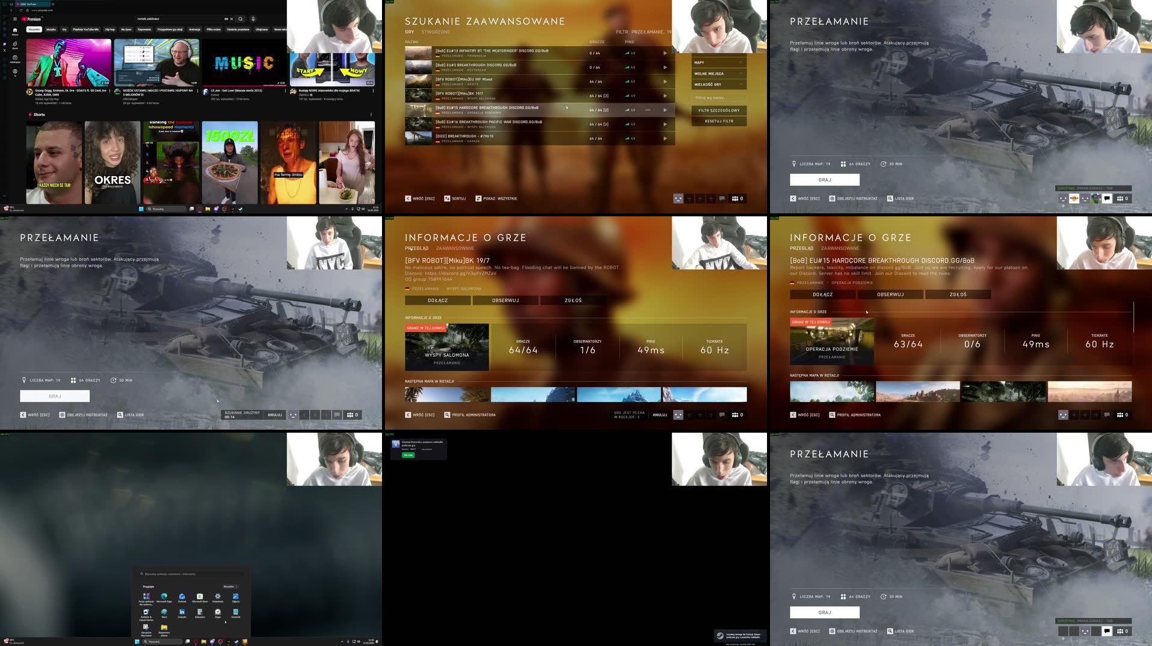Sort server list by GRACZE column
The width and height of the screenshot is (1152, 646).
click(x=597, y=42)
